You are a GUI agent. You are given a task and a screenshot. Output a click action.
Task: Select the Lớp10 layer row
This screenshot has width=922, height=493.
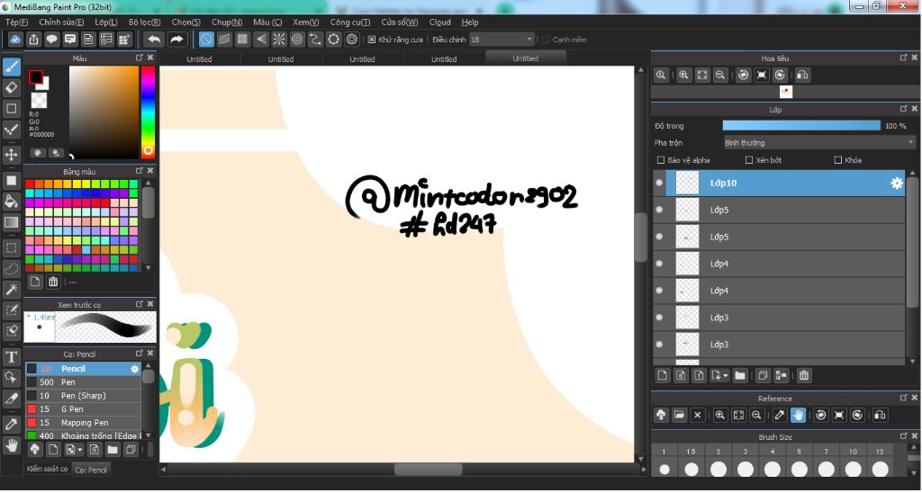pos(779,183)
